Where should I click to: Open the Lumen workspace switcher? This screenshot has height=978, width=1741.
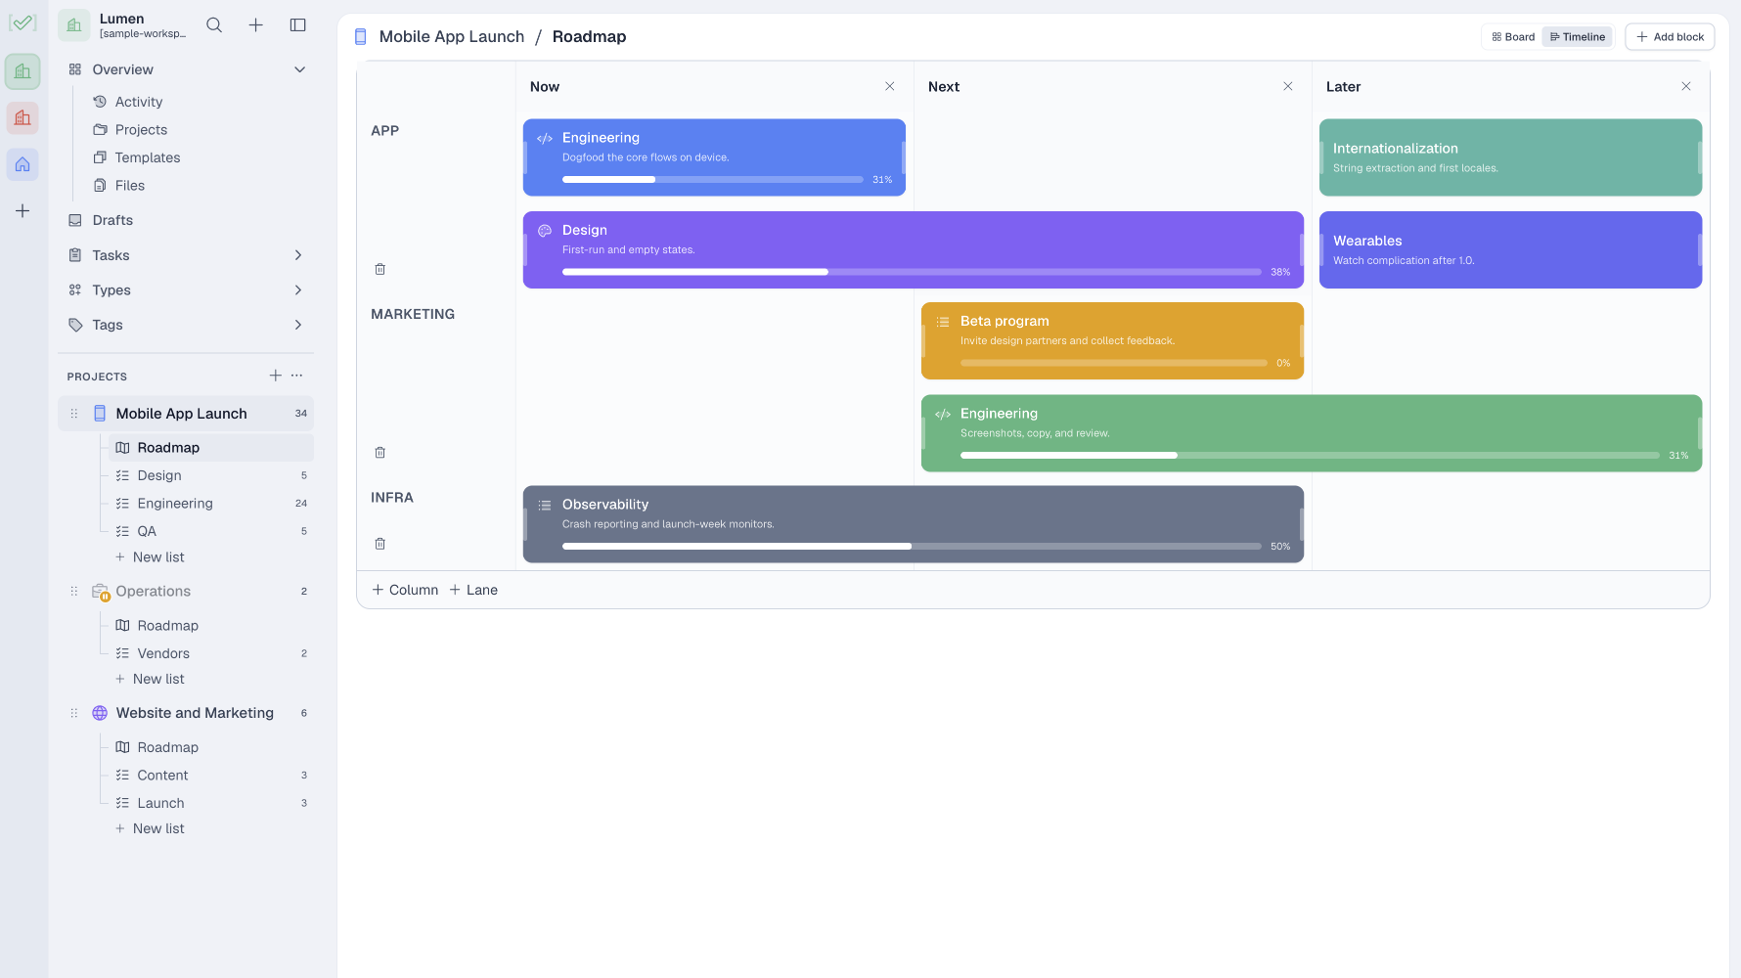123,25
